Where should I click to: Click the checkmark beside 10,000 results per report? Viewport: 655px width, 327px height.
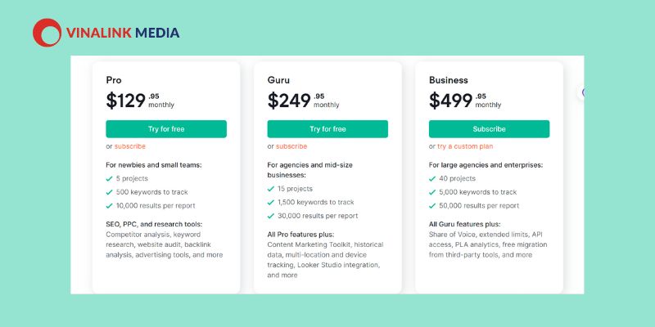(x=110, y=206)
